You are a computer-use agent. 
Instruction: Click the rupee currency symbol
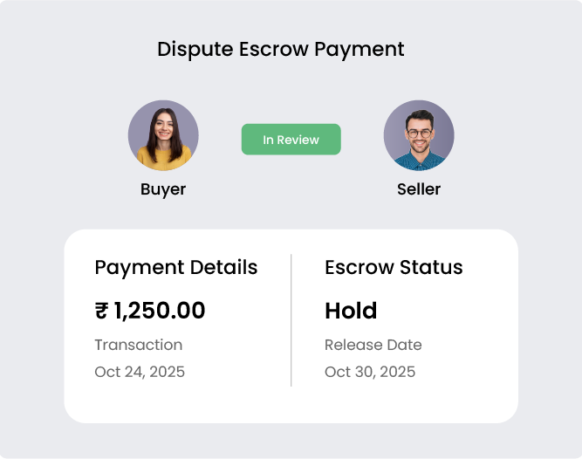[x=102, y=311]
